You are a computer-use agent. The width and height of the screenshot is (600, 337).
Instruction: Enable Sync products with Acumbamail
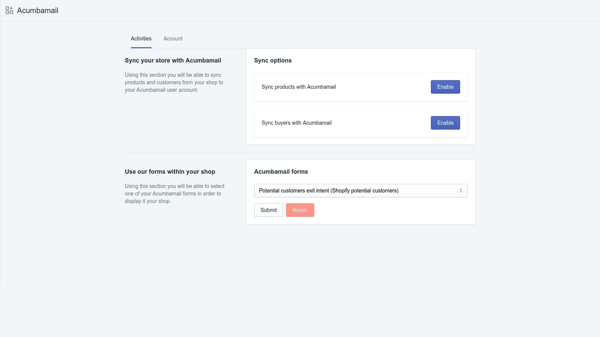(445, 86)
